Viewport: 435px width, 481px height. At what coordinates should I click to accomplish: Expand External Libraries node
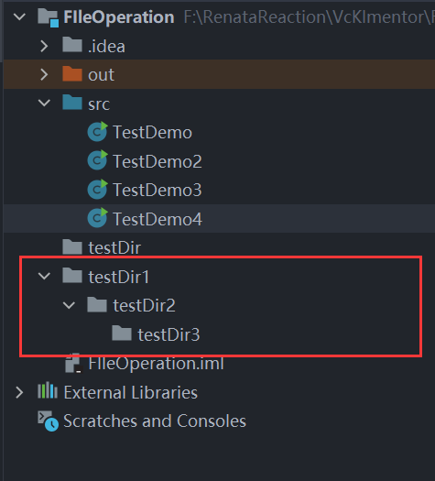point(19,392)
